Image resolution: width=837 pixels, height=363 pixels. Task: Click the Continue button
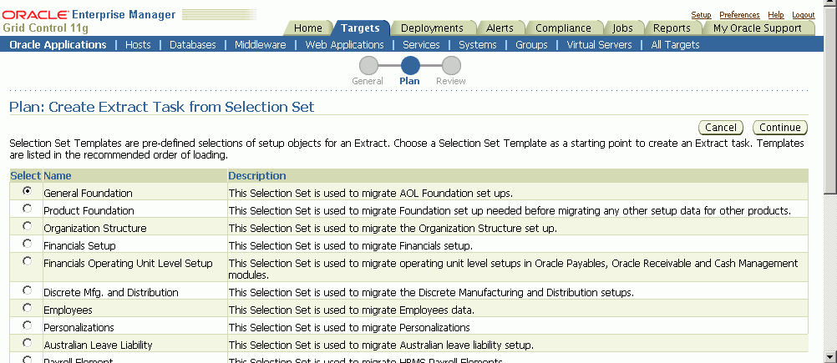click(780, 128)
